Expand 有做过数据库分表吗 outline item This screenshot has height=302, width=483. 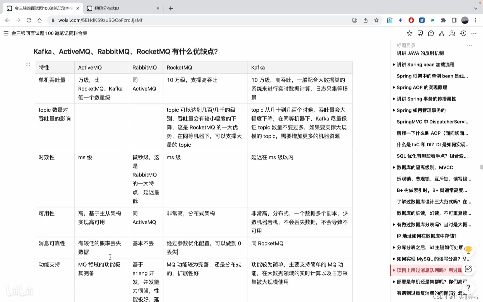point(394,225)
